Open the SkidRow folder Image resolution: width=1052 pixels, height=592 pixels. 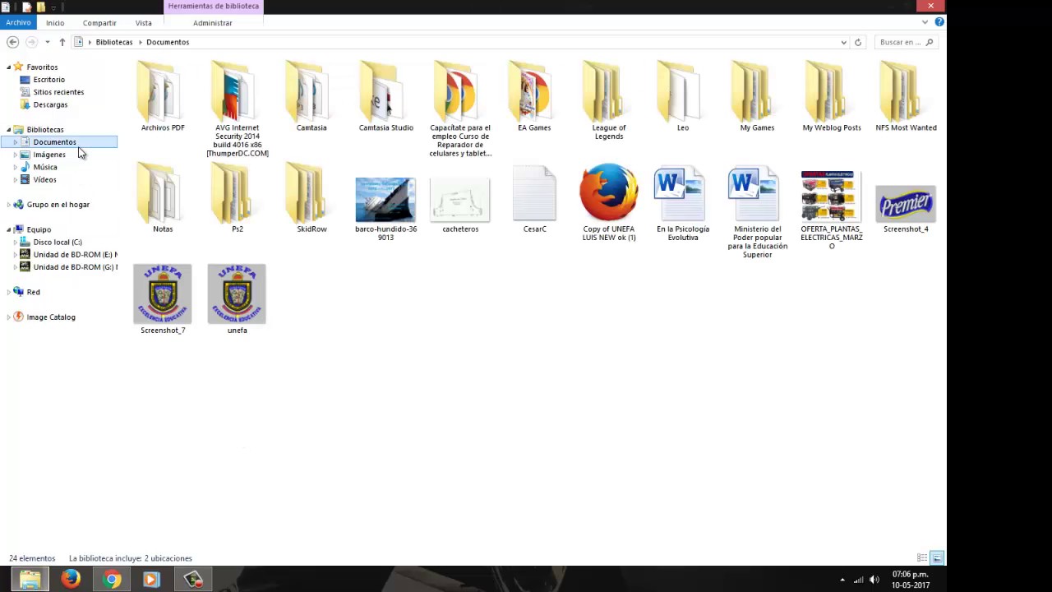click(x=311, y=197)
